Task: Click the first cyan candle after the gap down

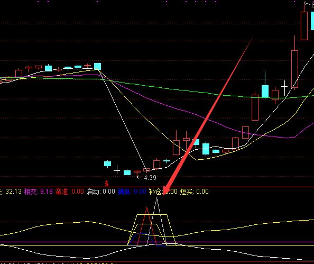Action: (107, 164)
